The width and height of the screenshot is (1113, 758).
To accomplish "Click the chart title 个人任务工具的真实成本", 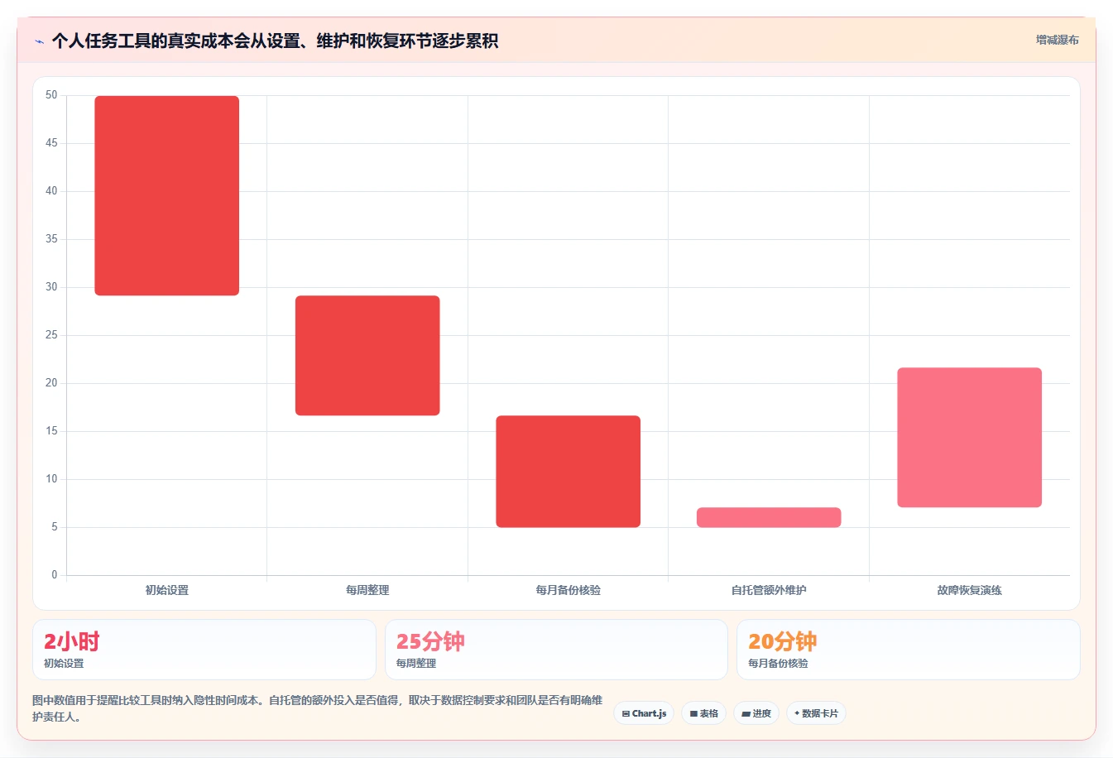I will point(275,41).
